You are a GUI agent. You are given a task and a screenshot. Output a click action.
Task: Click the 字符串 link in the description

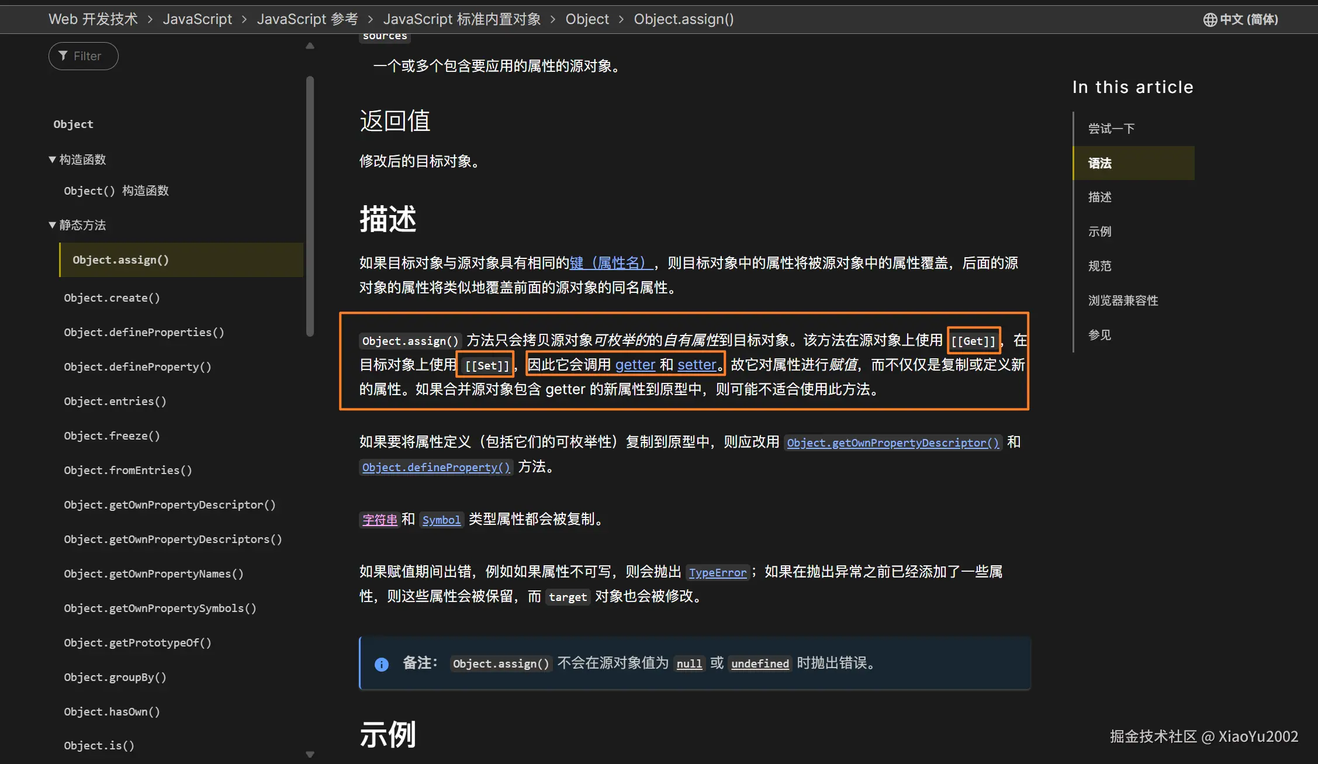[379, 519]
